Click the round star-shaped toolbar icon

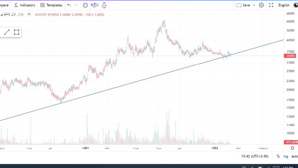coord(85,5)
